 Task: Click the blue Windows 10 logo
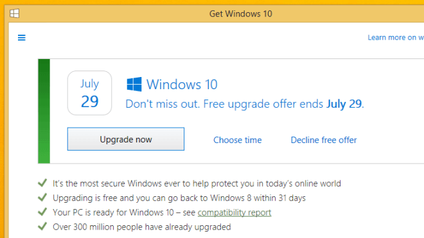134,84
